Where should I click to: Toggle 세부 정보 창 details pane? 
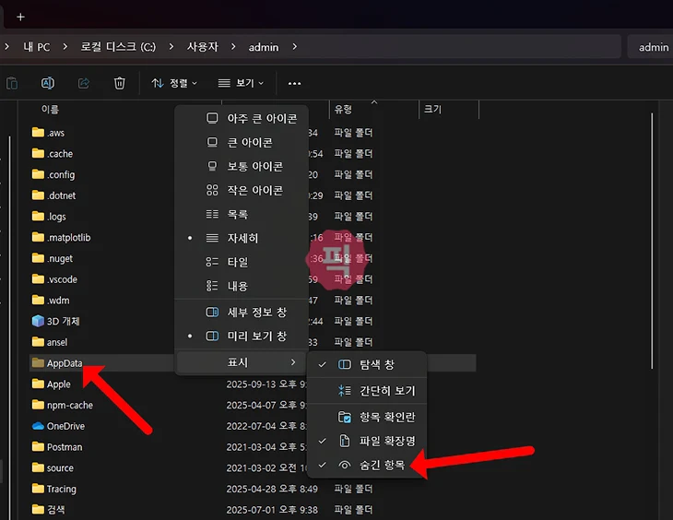tap(242, 313)
